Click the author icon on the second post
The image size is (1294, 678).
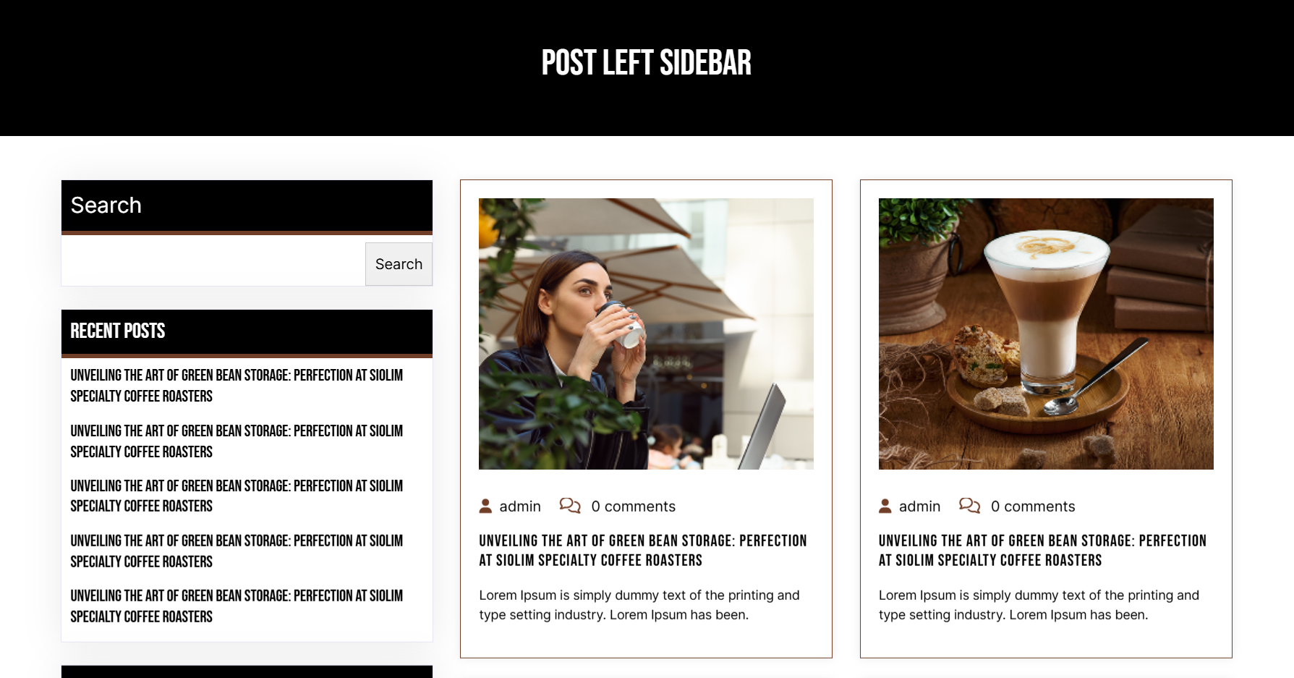pos(885,507)
